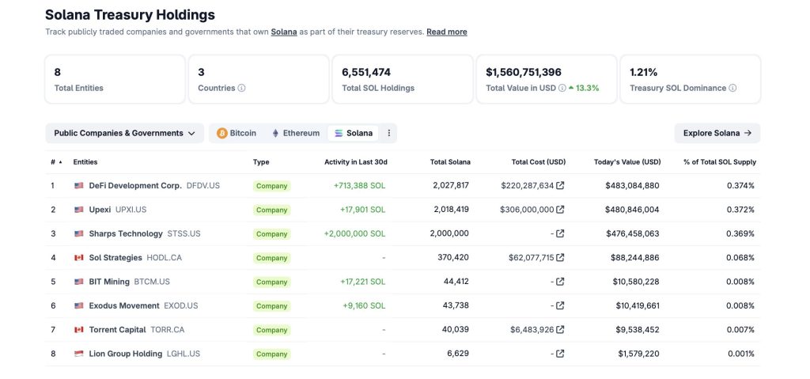Open external link for DeFi Development Corp. cost
The image size is (810, 379).
click(560, 186)
